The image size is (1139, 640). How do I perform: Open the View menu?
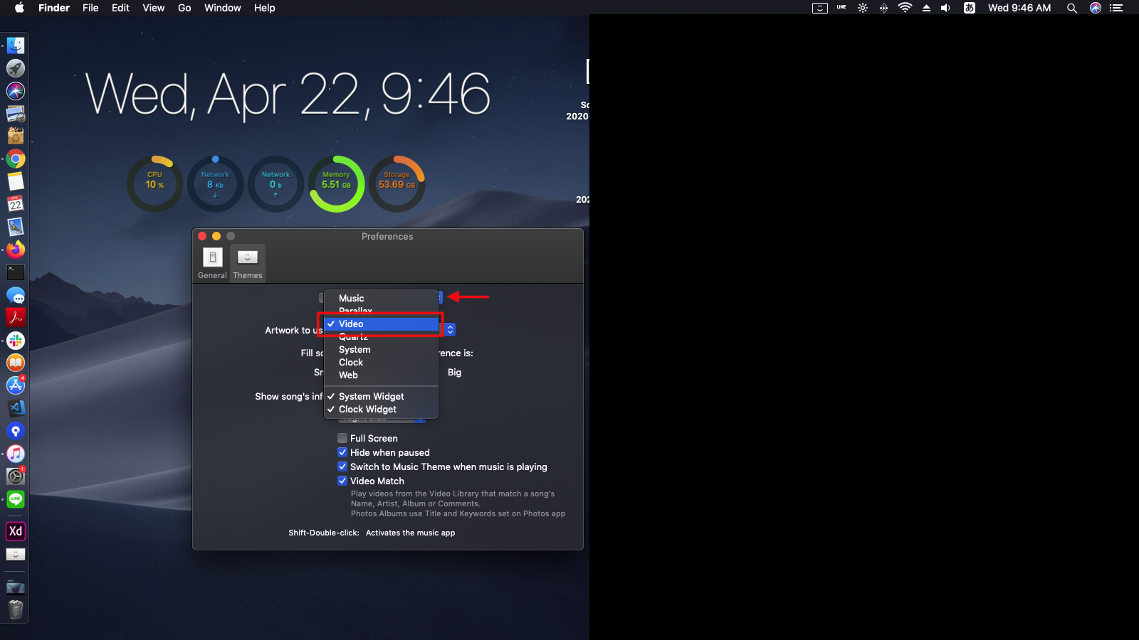[x=153, y=8]
